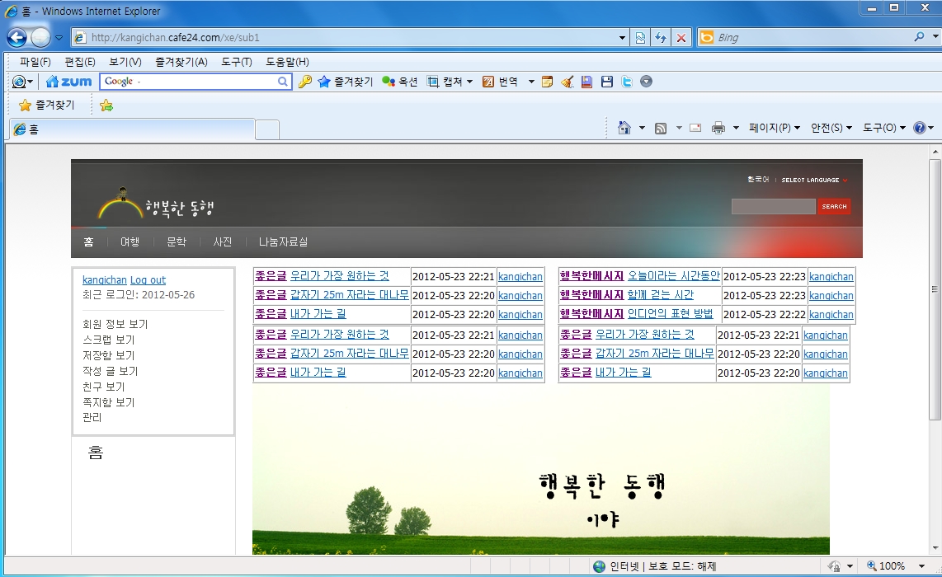Expand the SELECT LANGUAGE dropdown
This screenshot has height=577, width=942.
click(815, 180)
